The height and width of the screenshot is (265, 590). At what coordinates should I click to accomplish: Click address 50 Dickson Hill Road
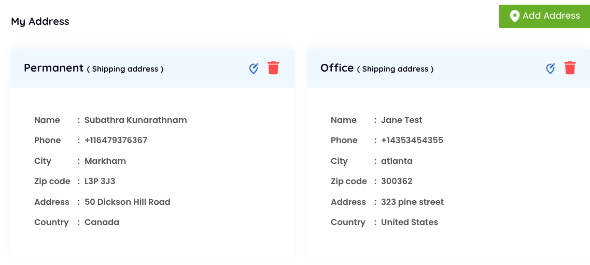point(127,202)
